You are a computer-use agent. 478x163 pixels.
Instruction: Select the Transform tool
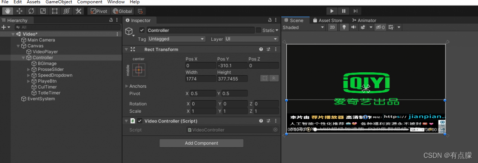(66, 11)
